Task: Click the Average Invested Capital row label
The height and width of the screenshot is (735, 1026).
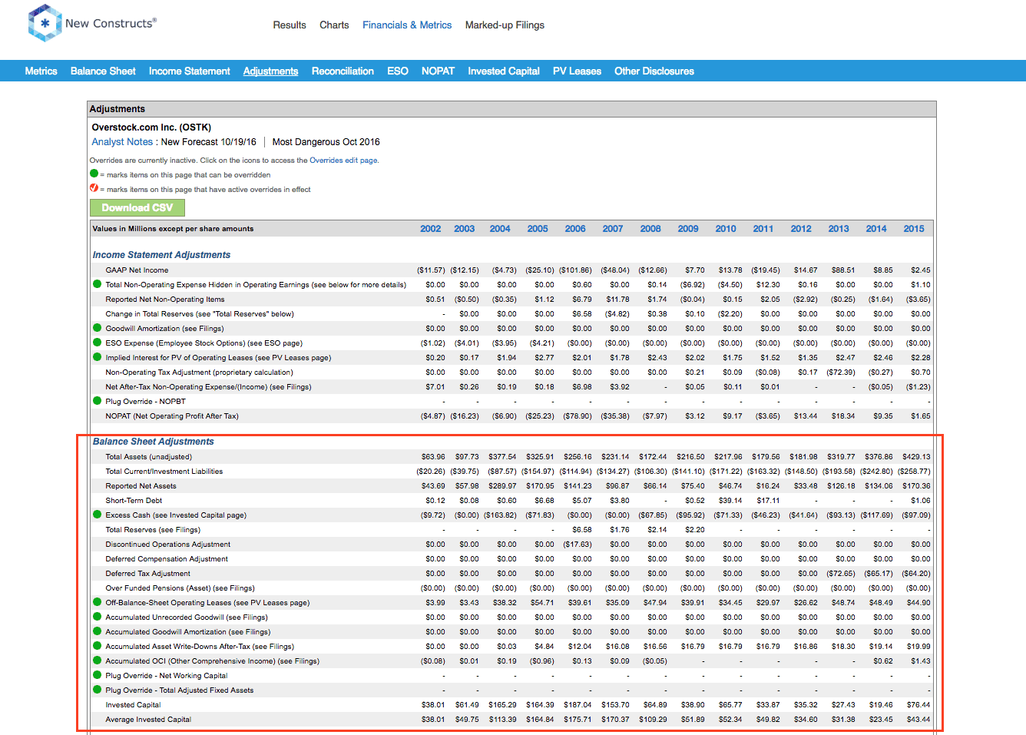Action: coord(148,720)
